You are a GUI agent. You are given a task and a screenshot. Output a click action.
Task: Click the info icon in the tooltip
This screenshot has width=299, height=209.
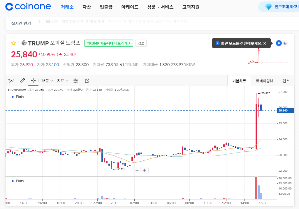pos(217,43)
